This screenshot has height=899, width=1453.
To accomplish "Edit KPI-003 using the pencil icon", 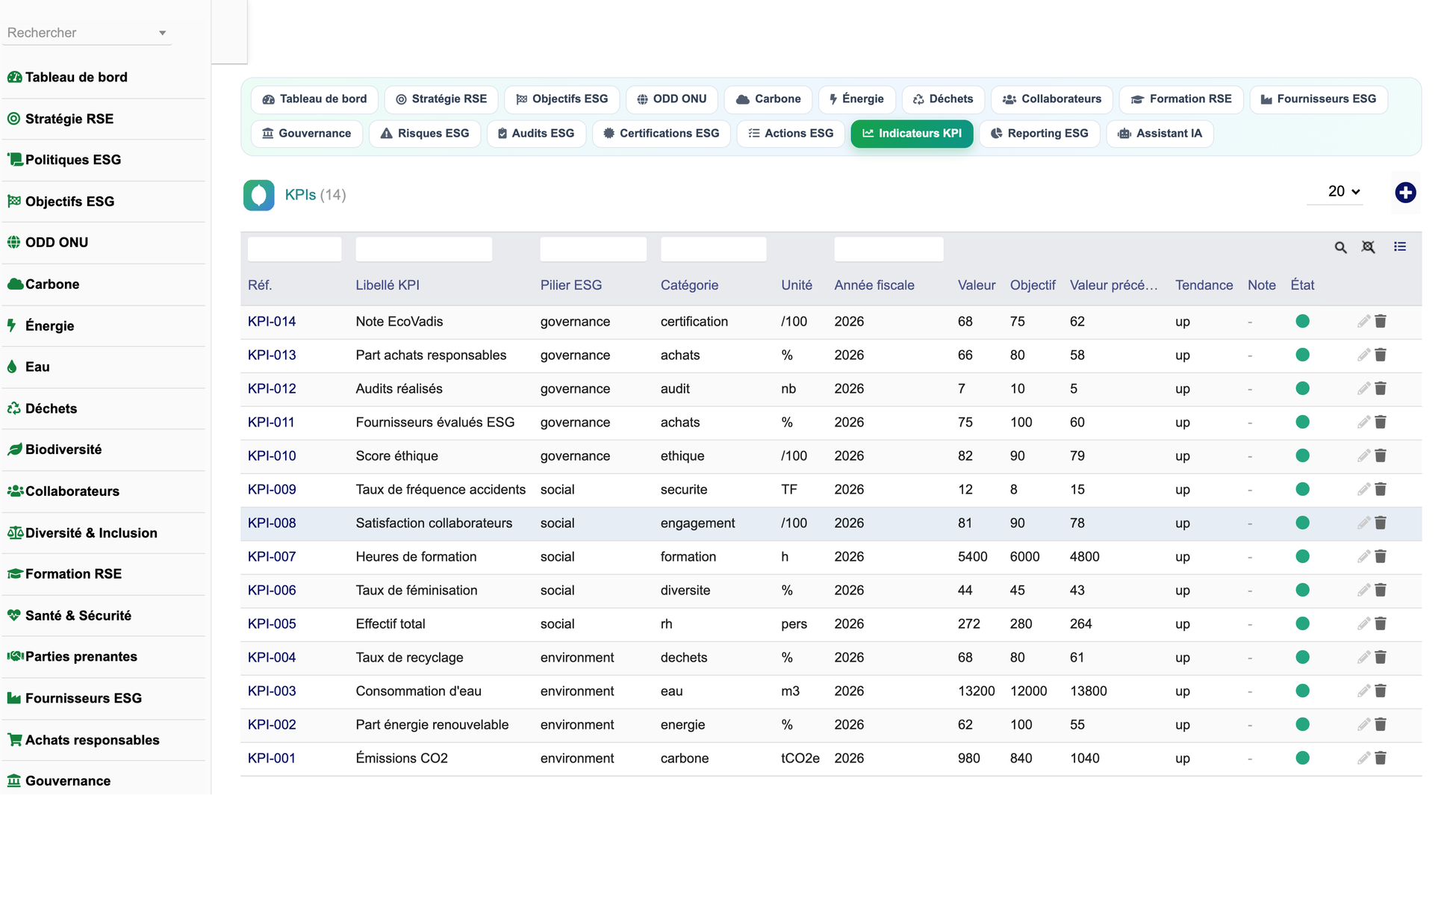I will point(1363,691).
